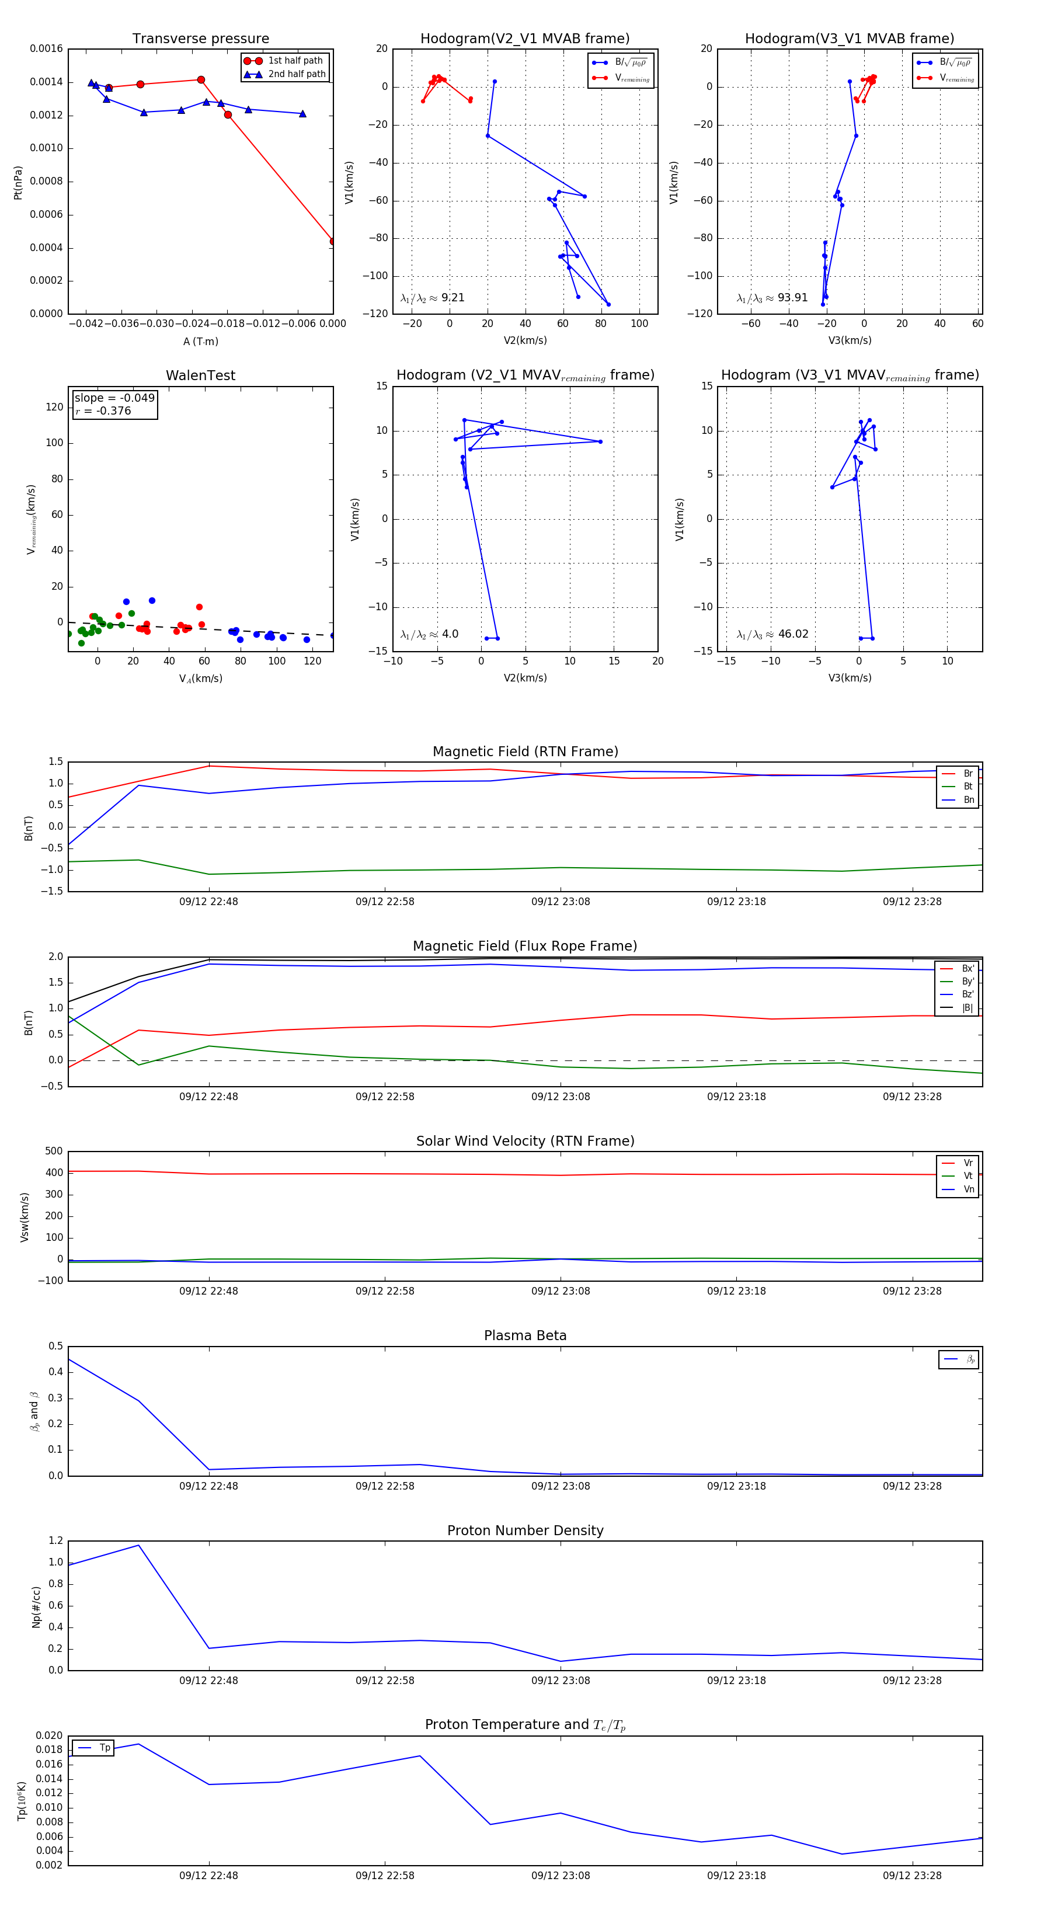This screenshot has height=1927, width=1051.
Task: Select the "Magnetic Field (RTN Frame)" title
Action: tap(525, 752)
